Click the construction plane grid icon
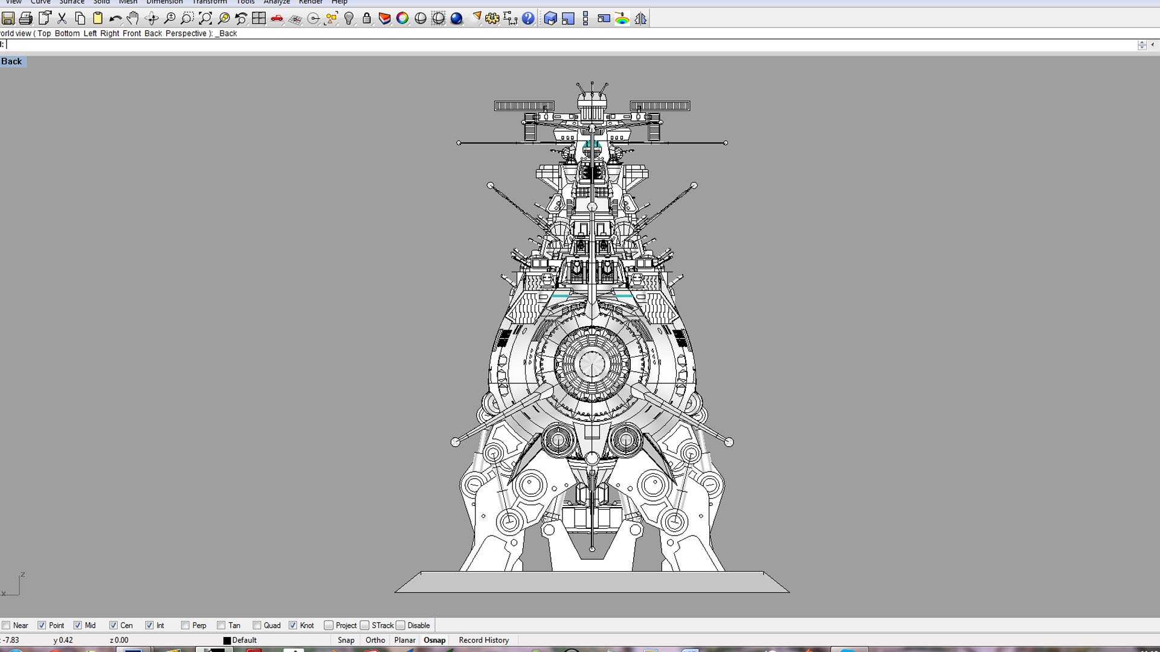The image size is (1160, 652). click(x=295, y=19)
